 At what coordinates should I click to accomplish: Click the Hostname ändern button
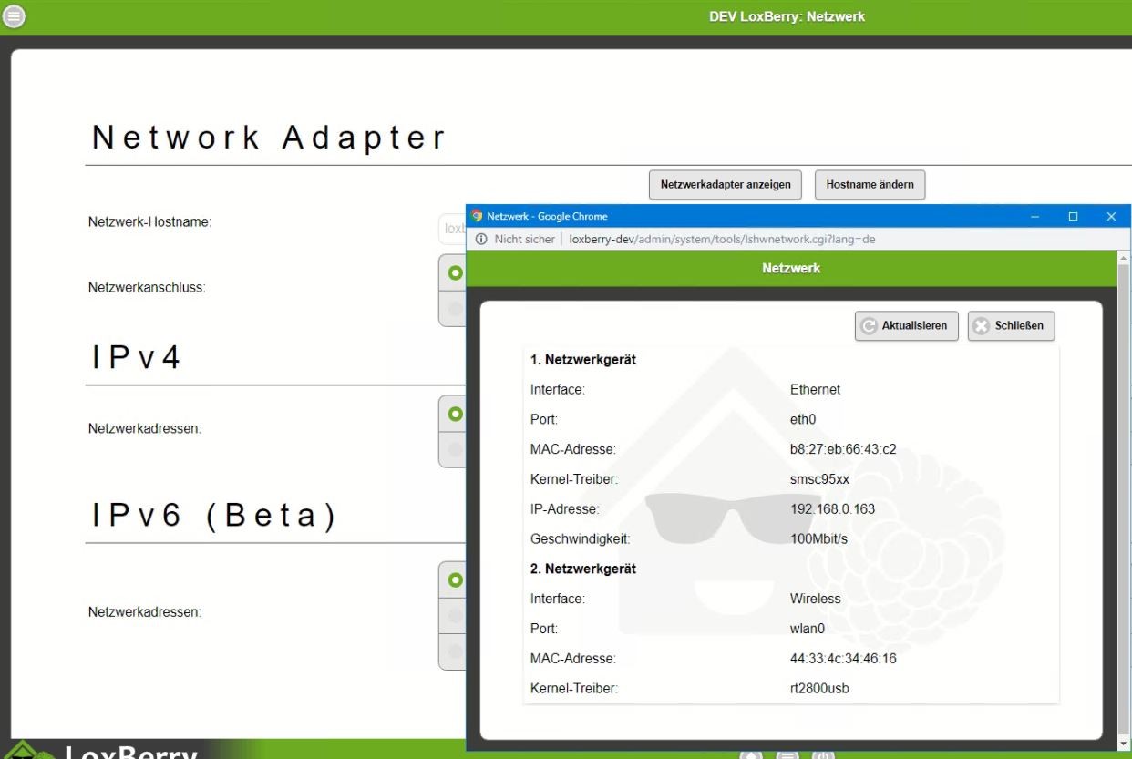tap(870, 184)
